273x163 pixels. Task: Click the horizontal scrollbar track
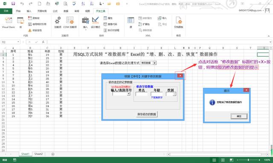(215, 154)
